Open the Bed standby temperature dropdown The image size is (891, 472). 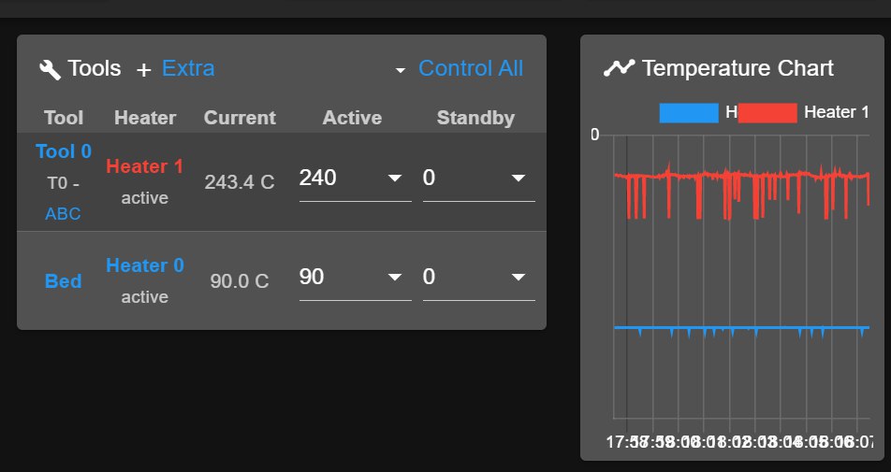pyautogui.click(x=518, y=278)
